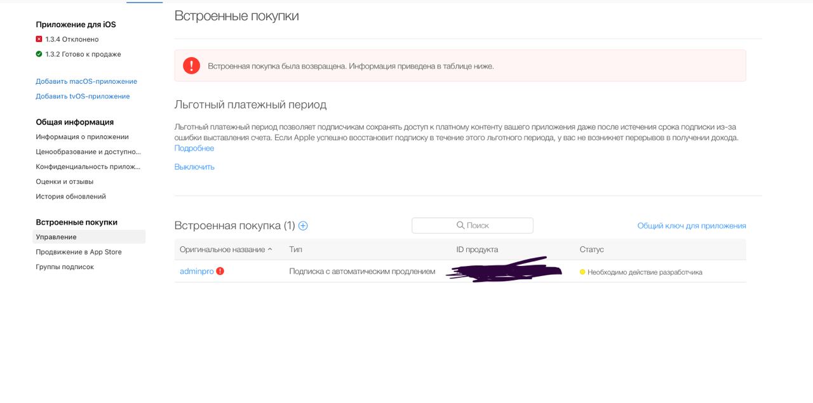
Task: Click the Встроенные покупки page title
Action: click(236, 16)
